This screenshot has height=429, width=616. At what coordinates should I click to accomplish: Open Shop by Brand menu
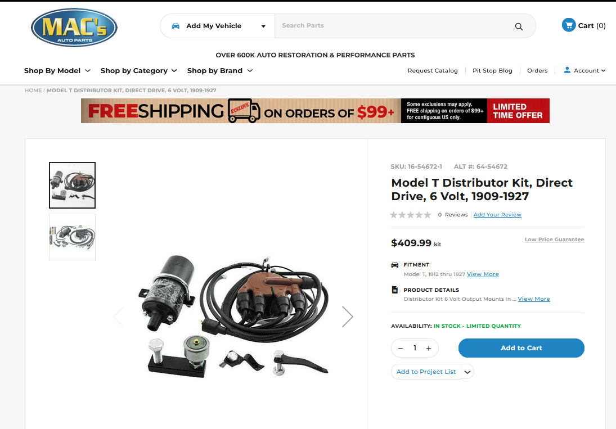[220, 71]
